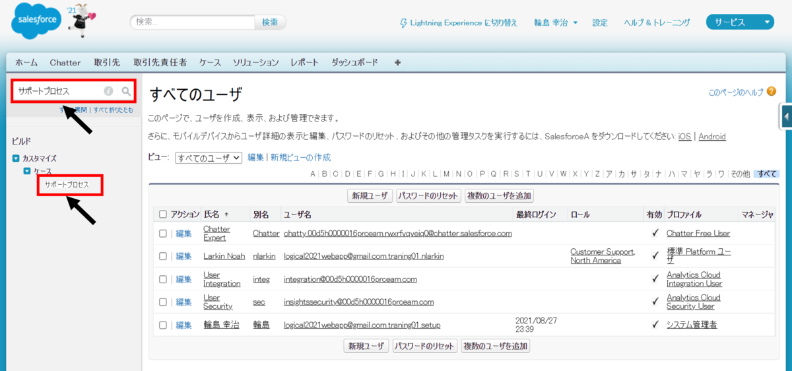Open the Analytics Cloud Integration User profile
This screenshot has width=792, height=371.
[694, 279]
